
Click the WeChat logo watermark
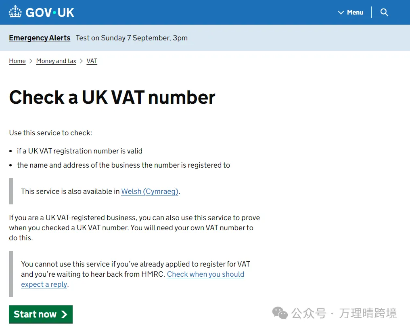pyautogui.click(x=280, y=313)
